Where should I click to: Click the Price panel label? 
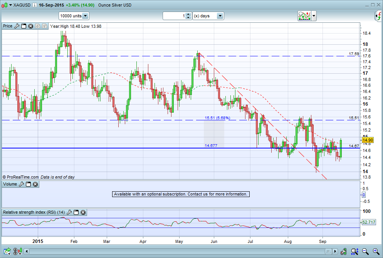point(8,26)
